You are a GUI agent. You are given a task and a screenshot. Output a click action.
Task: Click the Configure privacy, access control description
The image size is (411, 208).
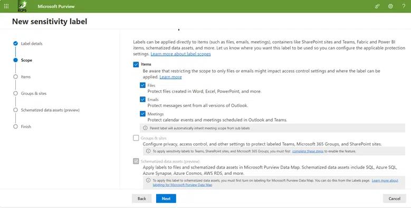(x=262, y=144)
